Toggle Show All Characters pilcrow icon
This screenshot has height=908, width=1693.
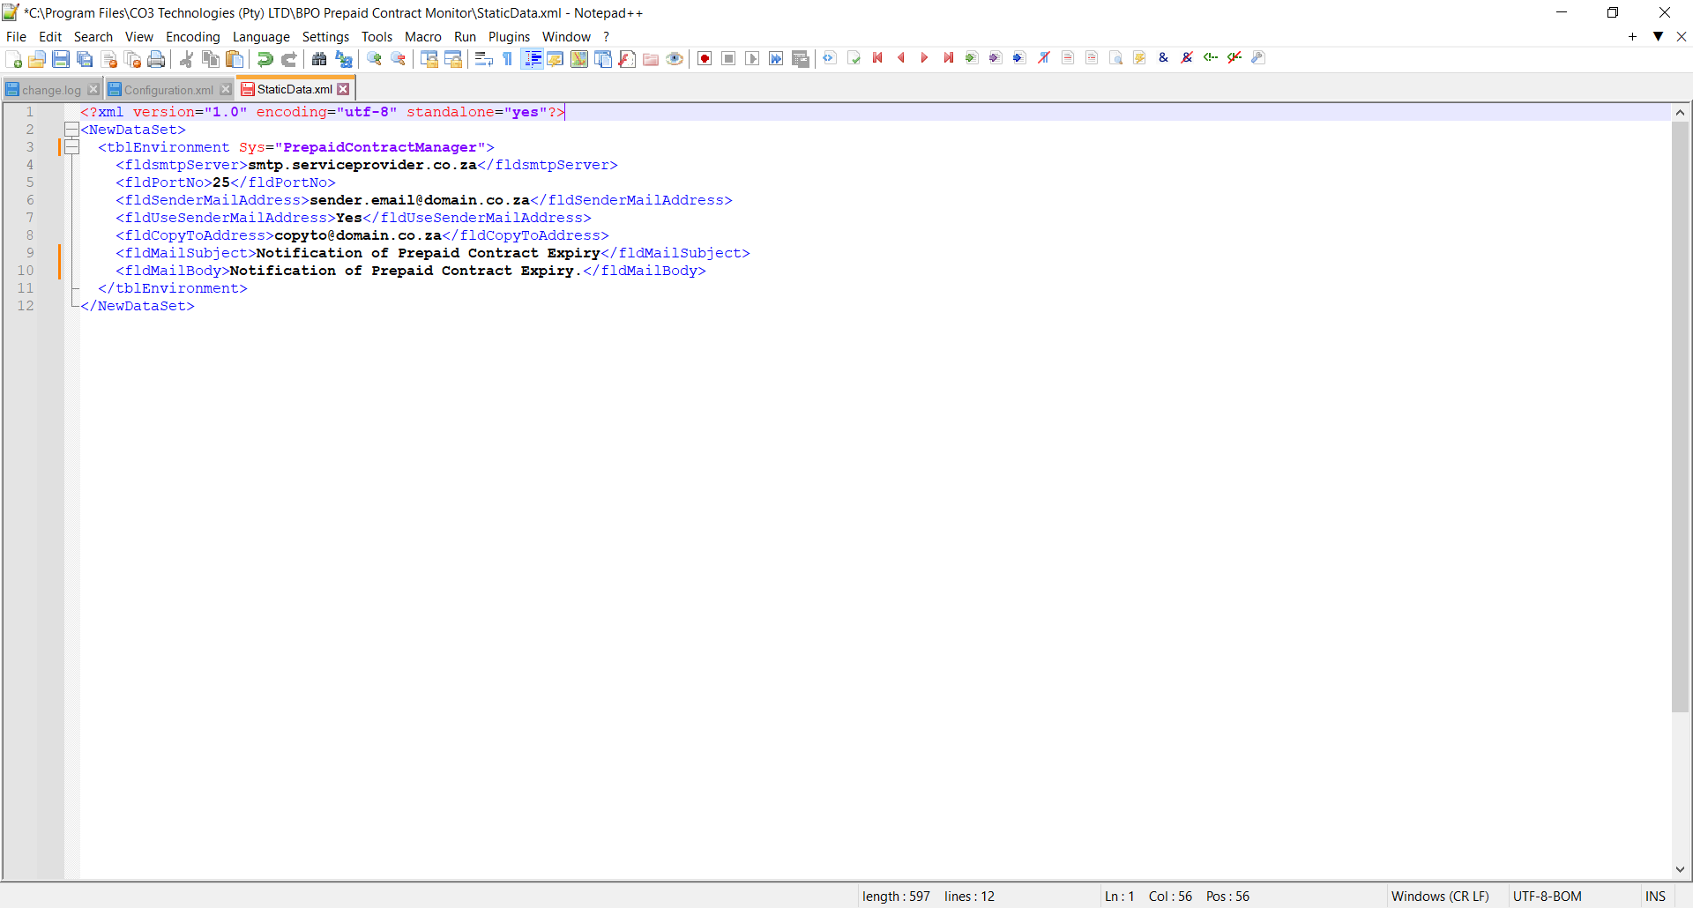click(508, 59)
